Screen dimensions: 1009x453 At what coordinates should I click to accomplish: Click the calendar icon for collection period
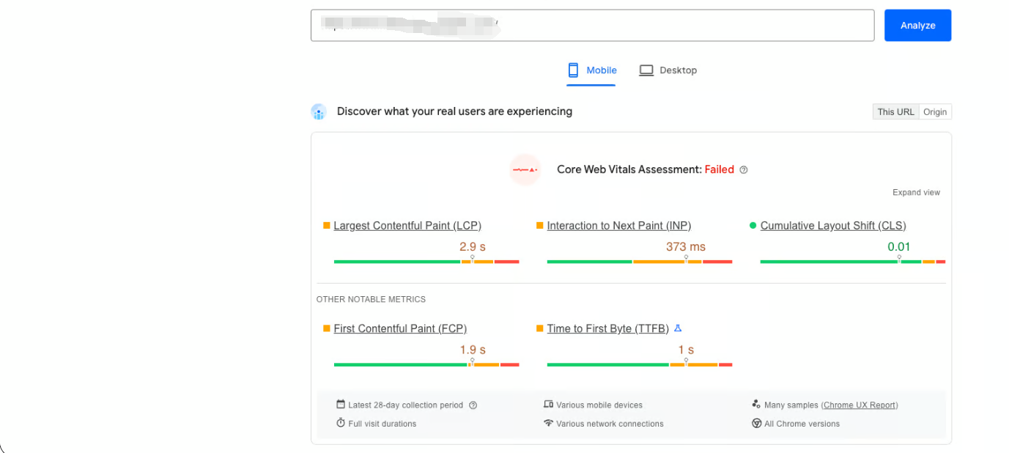(x=341, y=405)
